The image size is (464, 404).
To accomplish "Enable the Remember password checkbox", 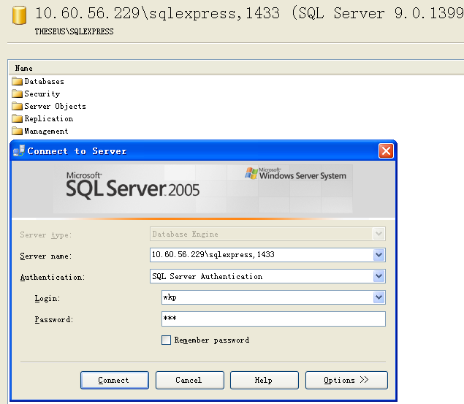I will [167, 340].
